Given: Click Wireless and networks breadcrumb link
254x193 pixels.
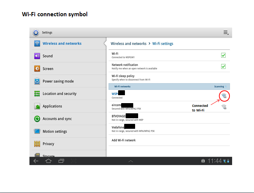Looking at the screenshot, I should 128,43.
